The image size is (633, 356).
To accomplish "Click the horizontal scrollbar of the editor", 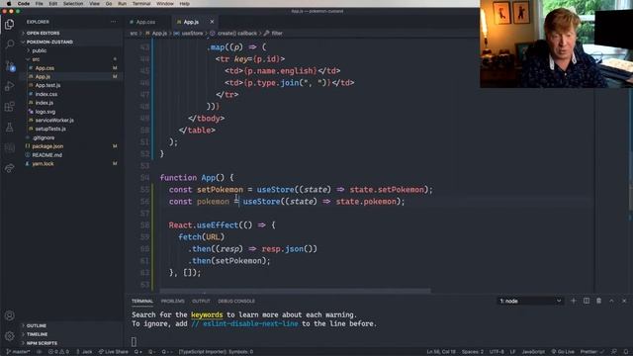I will coord(295,290).
